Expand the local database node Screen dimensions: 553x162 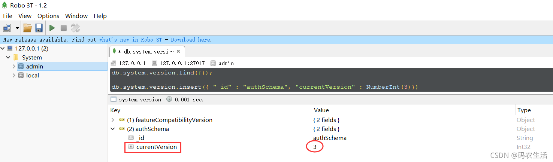14,75
